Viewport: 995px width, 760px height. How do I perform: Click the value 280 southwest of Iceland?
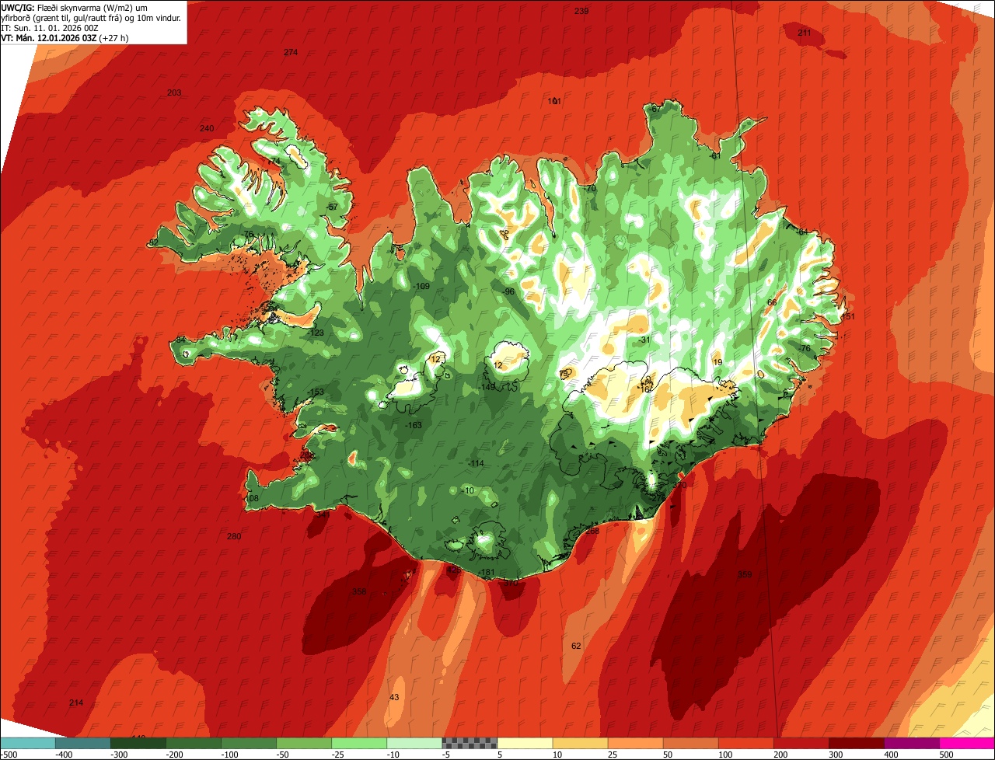click(x=234, y=536)
